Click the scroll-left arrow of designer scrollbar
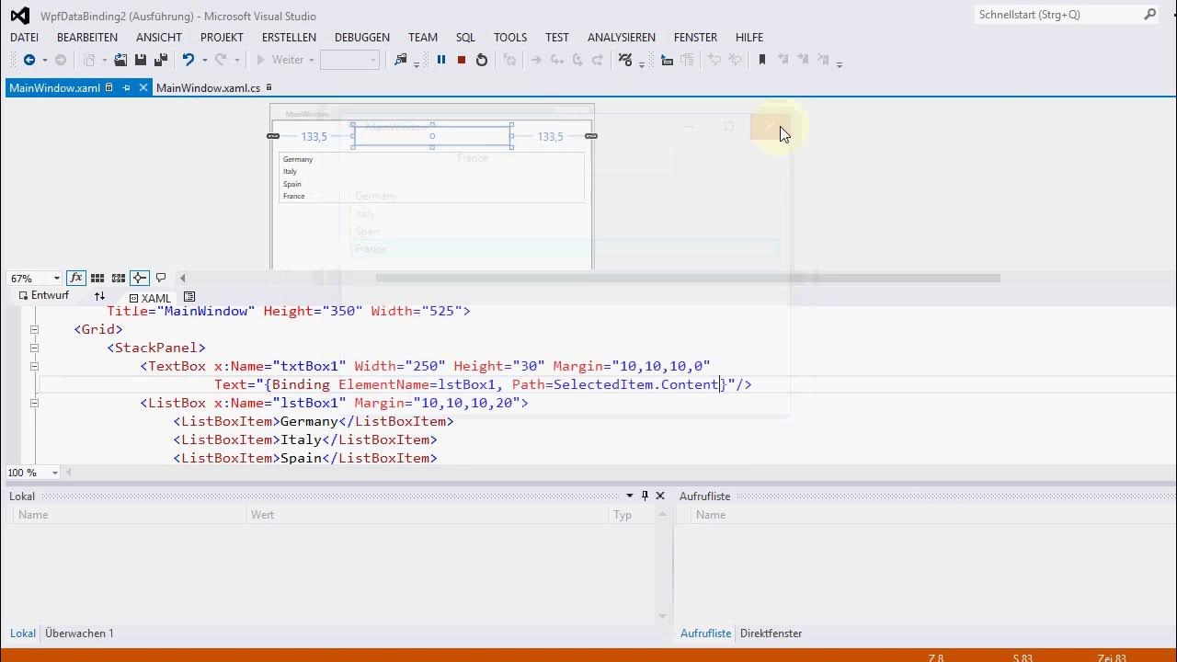 coord(182,278)
